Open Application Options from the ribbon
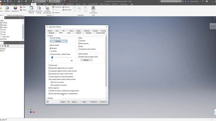216x121 pixels. [31, 10]
